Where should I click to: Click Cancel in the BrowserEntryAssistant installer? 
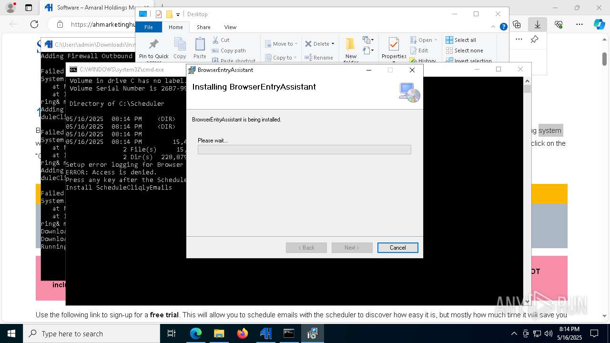click(397, 248)
